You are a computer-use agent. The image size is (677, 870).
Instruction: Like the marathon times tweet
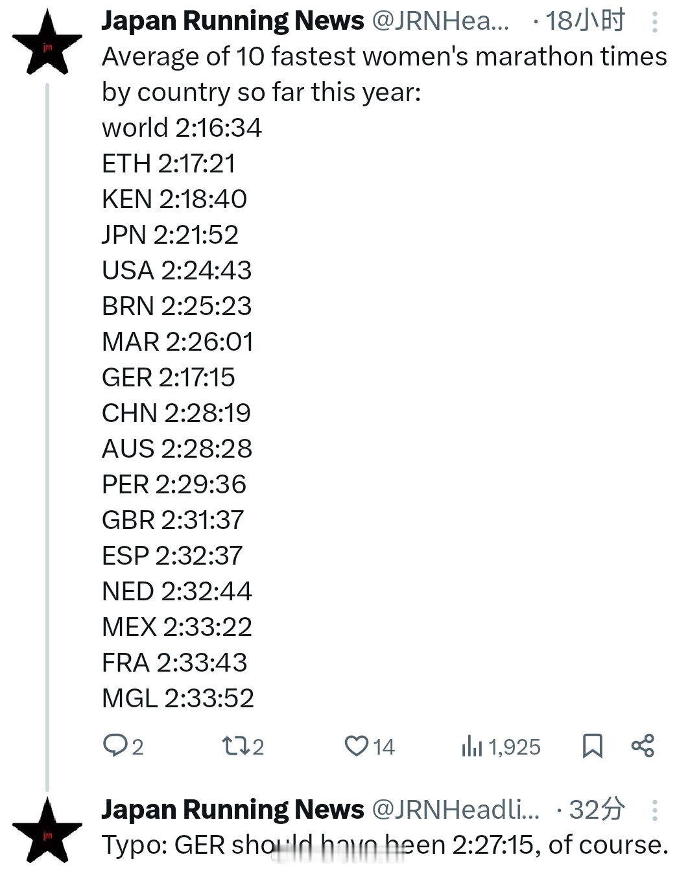coord(356,746)
